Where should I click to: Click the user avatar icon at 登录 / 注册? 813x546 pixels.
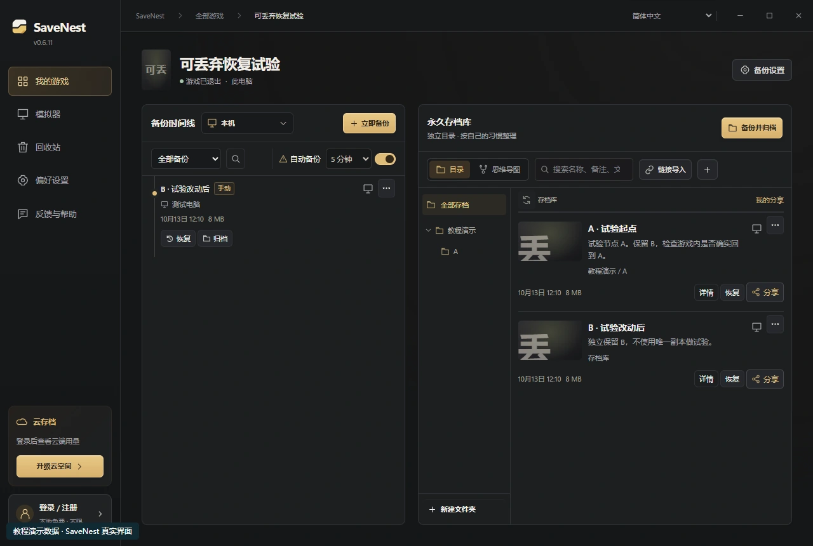pyautogui.click(x=25, y=514)
